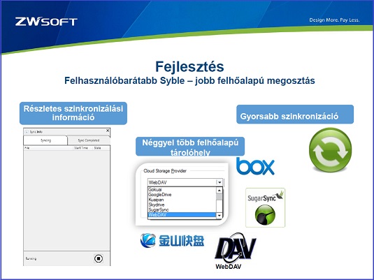Choose Kuaipan in the provider list

182,200
